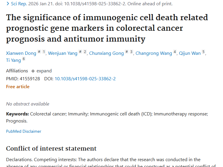223x167 pixels.
Task: Open the DOI link 10.1038/s41598-025-33862-2
Action: click(x=85, y=79)
